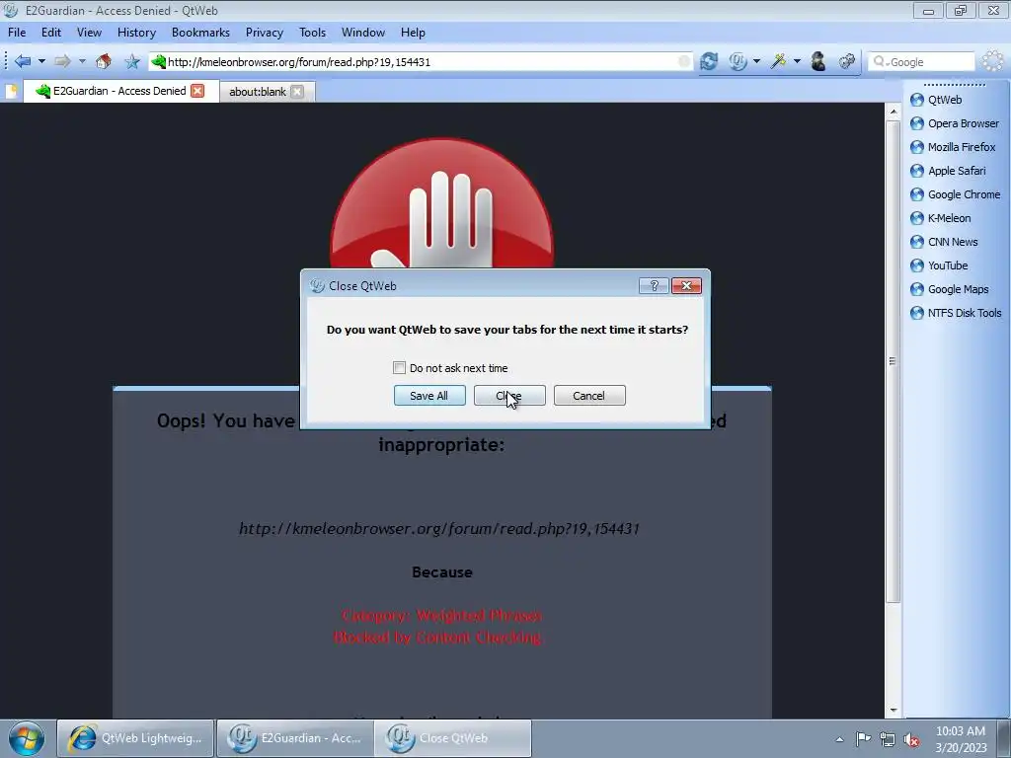Open the magic wand dropdown arrow
Viewport: 1011px width, 758px height.
point(797,61)
